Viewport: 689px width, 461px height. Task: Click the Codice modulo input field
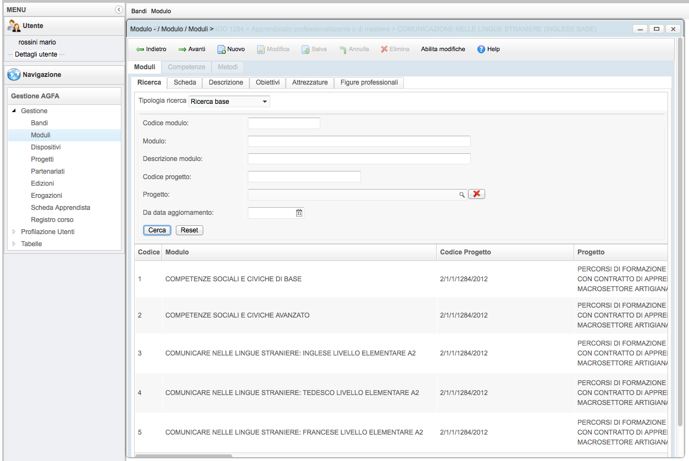(284, 123)
